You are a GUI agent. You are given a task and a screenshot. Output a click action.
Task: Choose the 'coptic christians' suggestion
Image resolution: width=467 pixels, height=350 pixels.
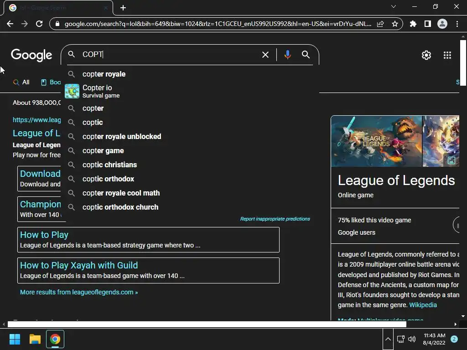(x=189, y=165)
